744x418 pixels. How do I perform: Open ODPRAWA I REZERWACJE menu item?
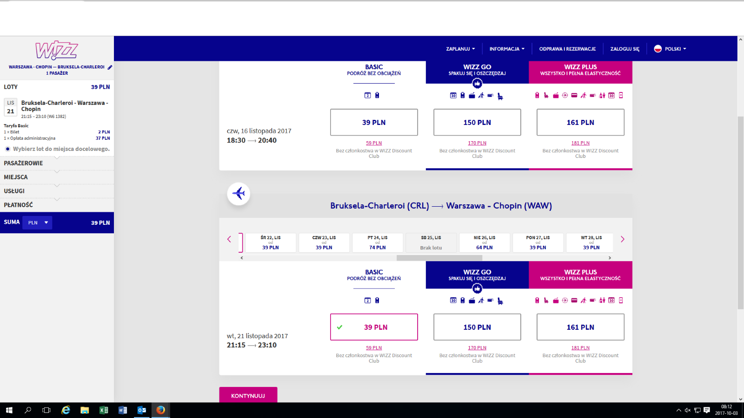click(567, 49)
